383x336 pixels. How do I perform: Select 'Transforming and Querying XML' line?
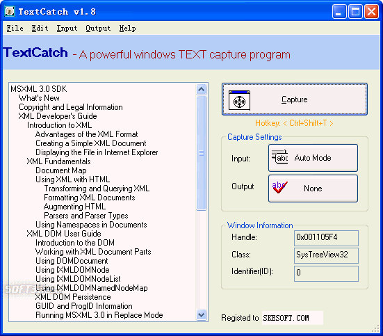tap(97, 189)
